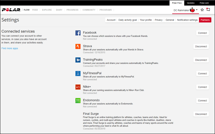The image size is (215, 134).
Task: Click 'Not connected' under Endomondo
Action: pyautogui.click(x=90, y=107)
